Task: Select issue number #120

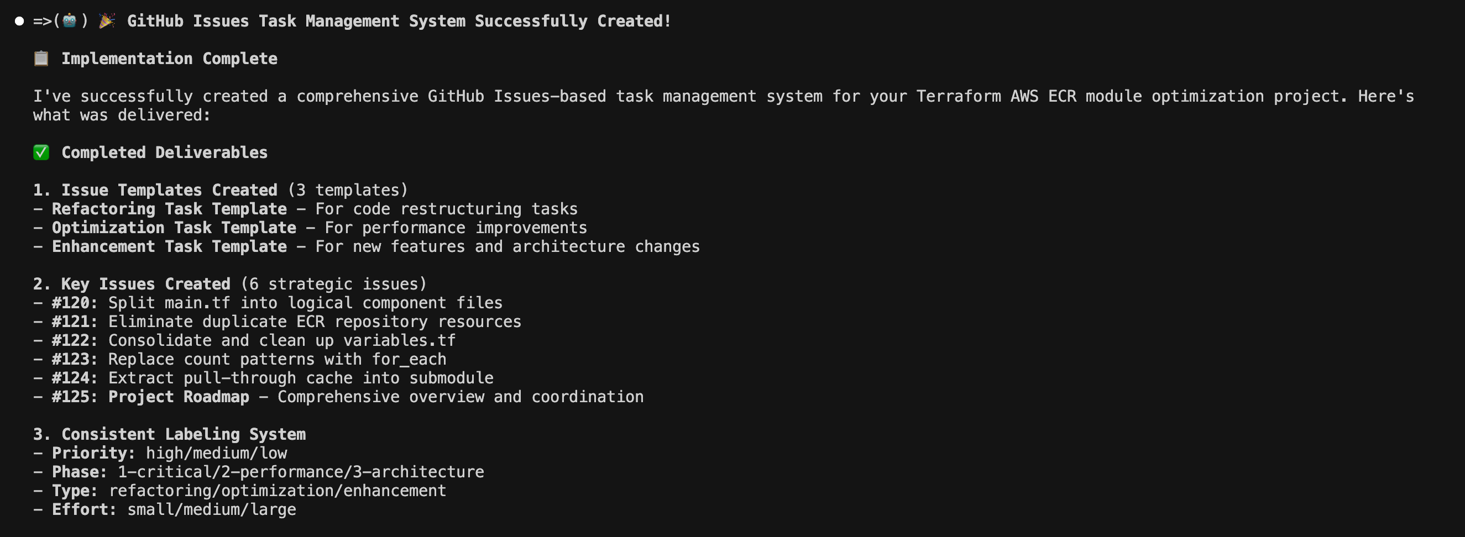Action: [x=75, y=303]
